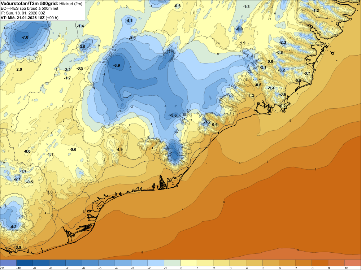Viewport: 361px width, 270px height.
Task: Click legend swatch between -10 and -9
Action: [x=25, y=263]
